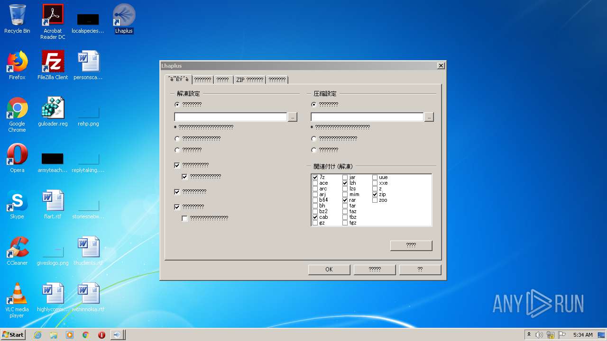The width and height of the screenshot is (607, 341).
Task: Enable the b64 association checkbox
Action: [315, 200]
